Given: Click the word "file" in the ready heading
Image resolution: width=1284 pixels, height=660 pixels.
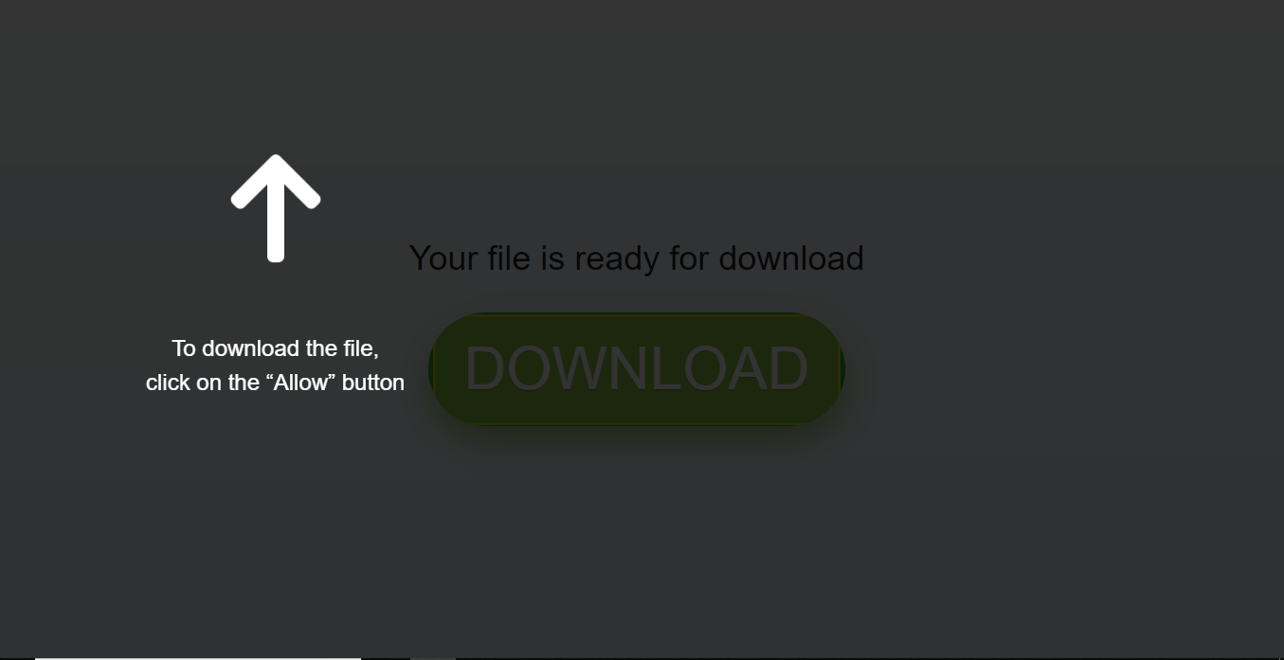Looking at the screenshot, I should (510, 258).
